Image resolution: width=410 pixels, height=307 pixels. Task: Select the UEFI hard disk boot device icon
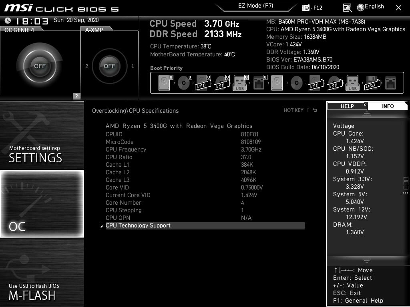point(165,83)
